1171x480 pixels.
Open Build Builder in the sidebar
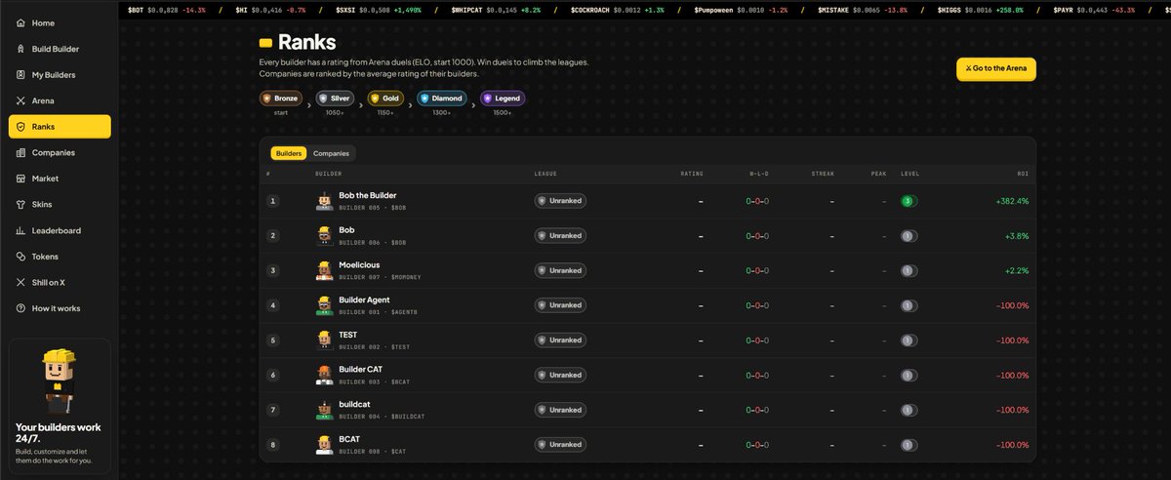(x=60, y=49)
